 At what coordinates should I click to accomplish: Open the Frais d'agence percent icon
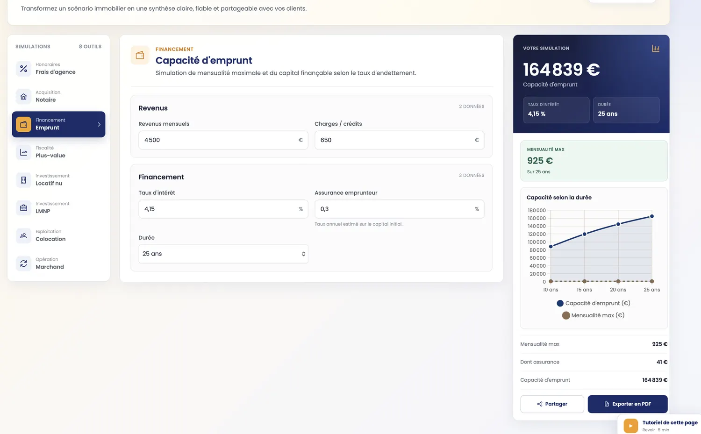[23, 69]
